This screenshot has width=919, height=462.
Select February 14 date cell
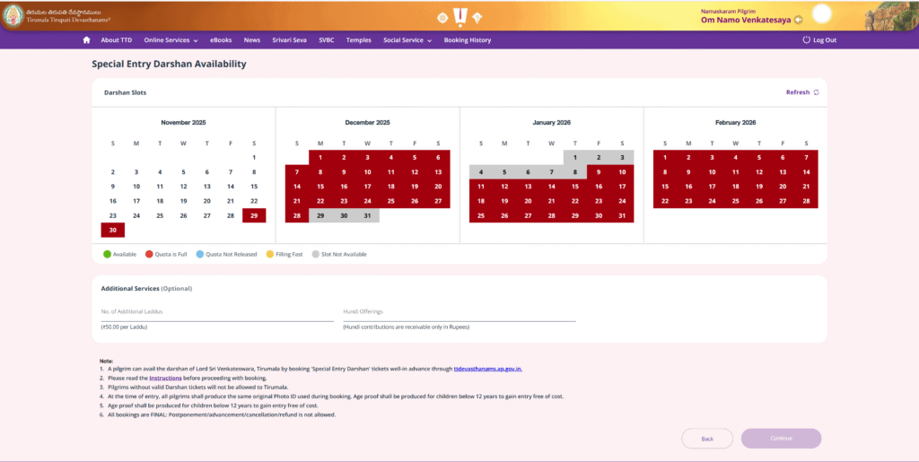[x=807, y=172]
